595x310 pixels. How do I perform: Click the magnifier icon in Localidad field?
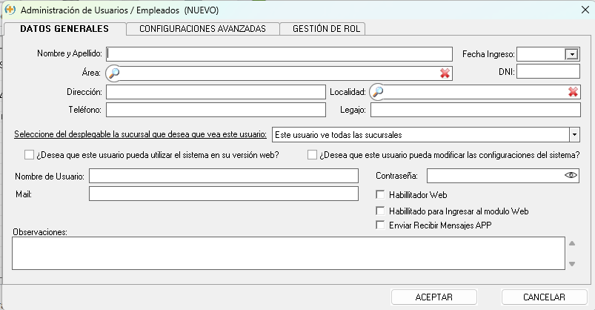pos(377,92)
